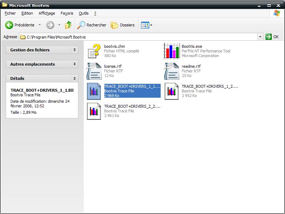Image resolution: width=285 pixels, height=214 pixels.
Task: Open the Fichier menu
Action: [x=10, y=13]
